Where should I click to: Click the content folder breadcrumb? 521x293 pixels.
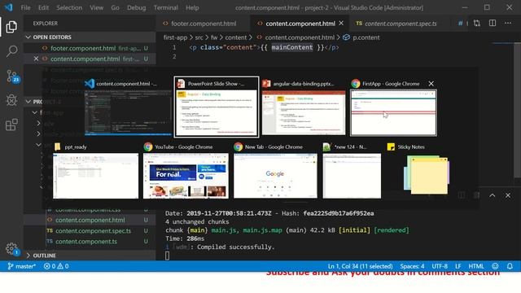[236, 37]
